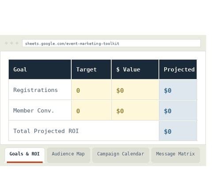This screenshot has width=221, height=171.
Task: Click the third browser window dot
Action: pos(17,43)
